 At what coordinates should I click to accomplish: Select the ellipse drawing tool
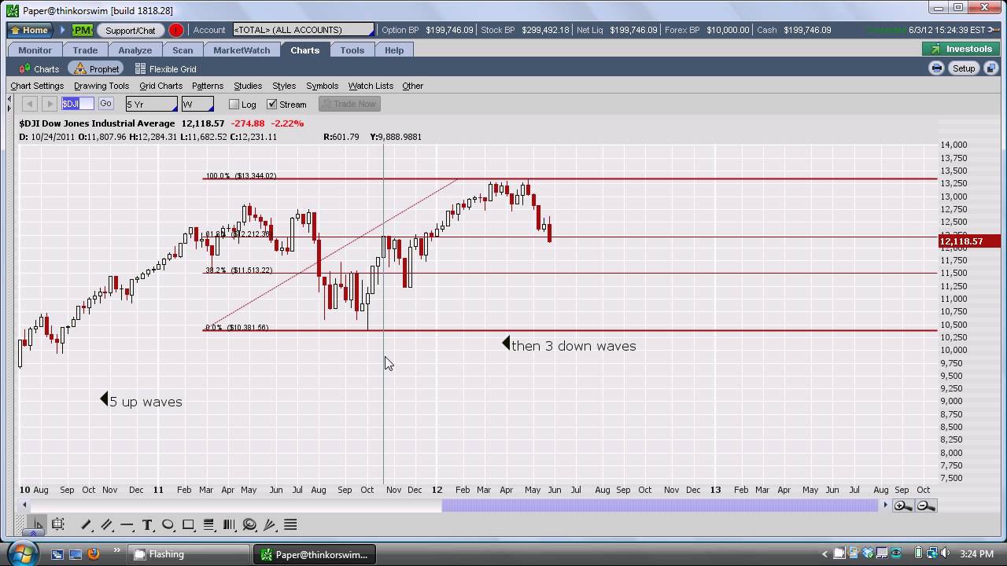(168, 524)
